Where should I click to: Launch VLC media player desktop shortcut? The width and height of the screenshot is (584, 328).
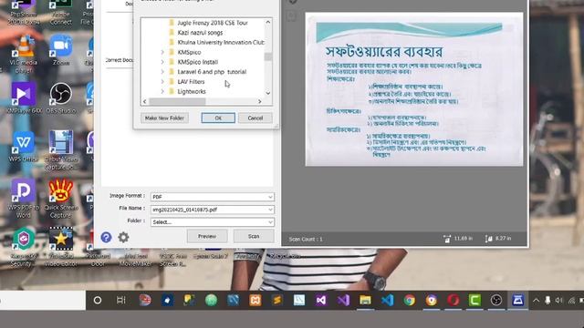pos(24,54)
